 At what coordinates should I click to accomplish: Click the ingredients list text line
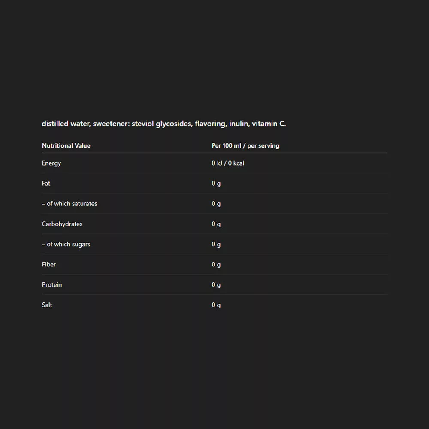[x=163, y=124]
